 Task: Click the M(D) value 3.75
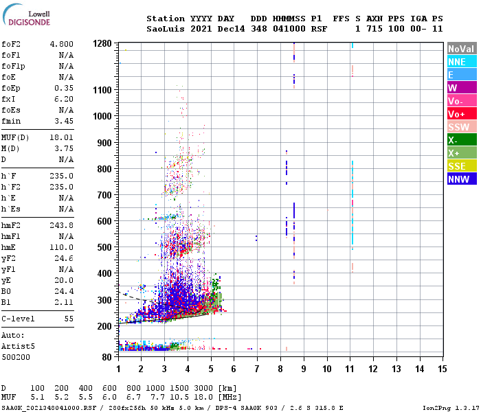pyautogui.click(x=64, y=149)
